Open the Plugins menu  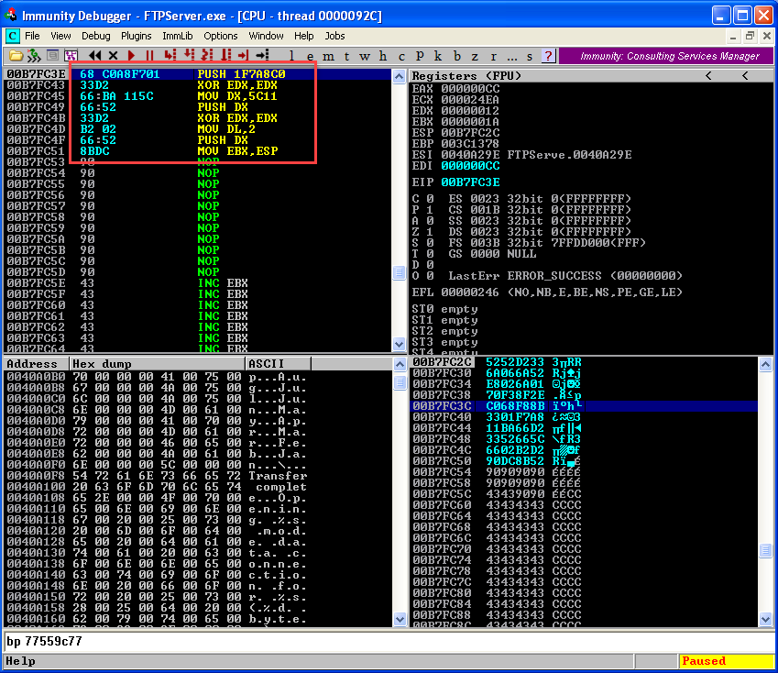pos(136,36)
